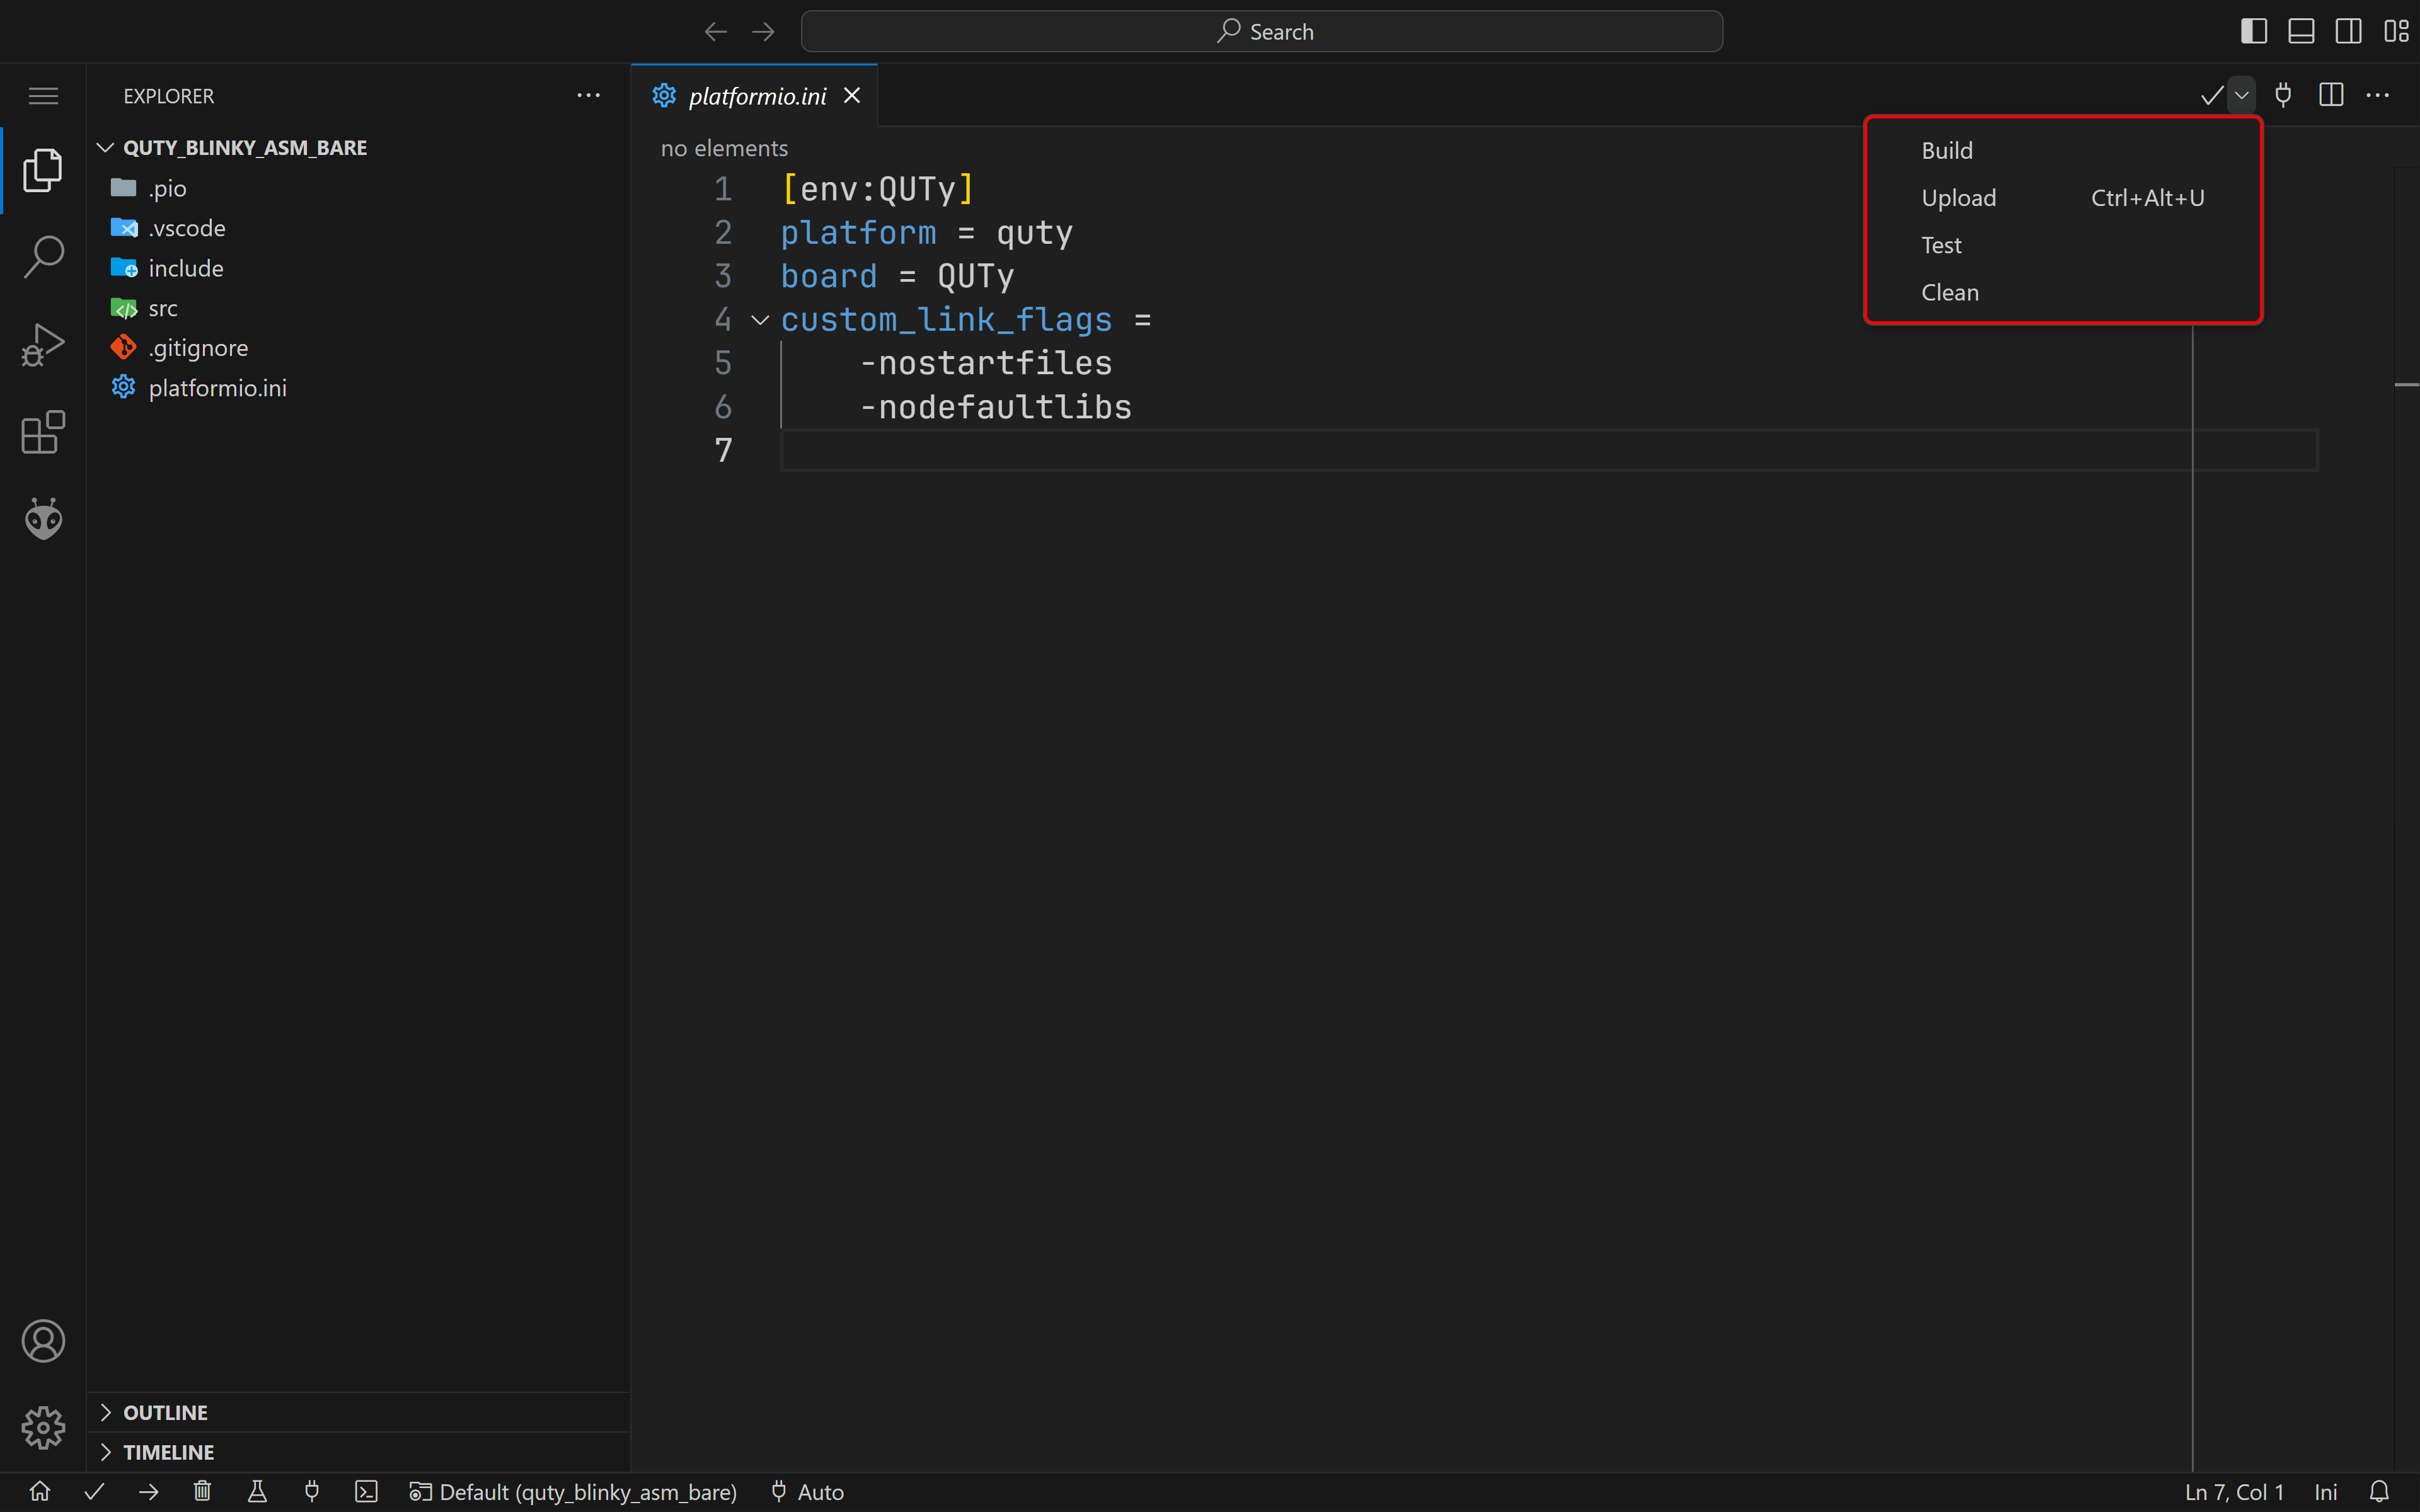This screenshot has width=2420, height=1512.
Task: Choose Clean in the build dropdown menu
Action: (1949, 293)
